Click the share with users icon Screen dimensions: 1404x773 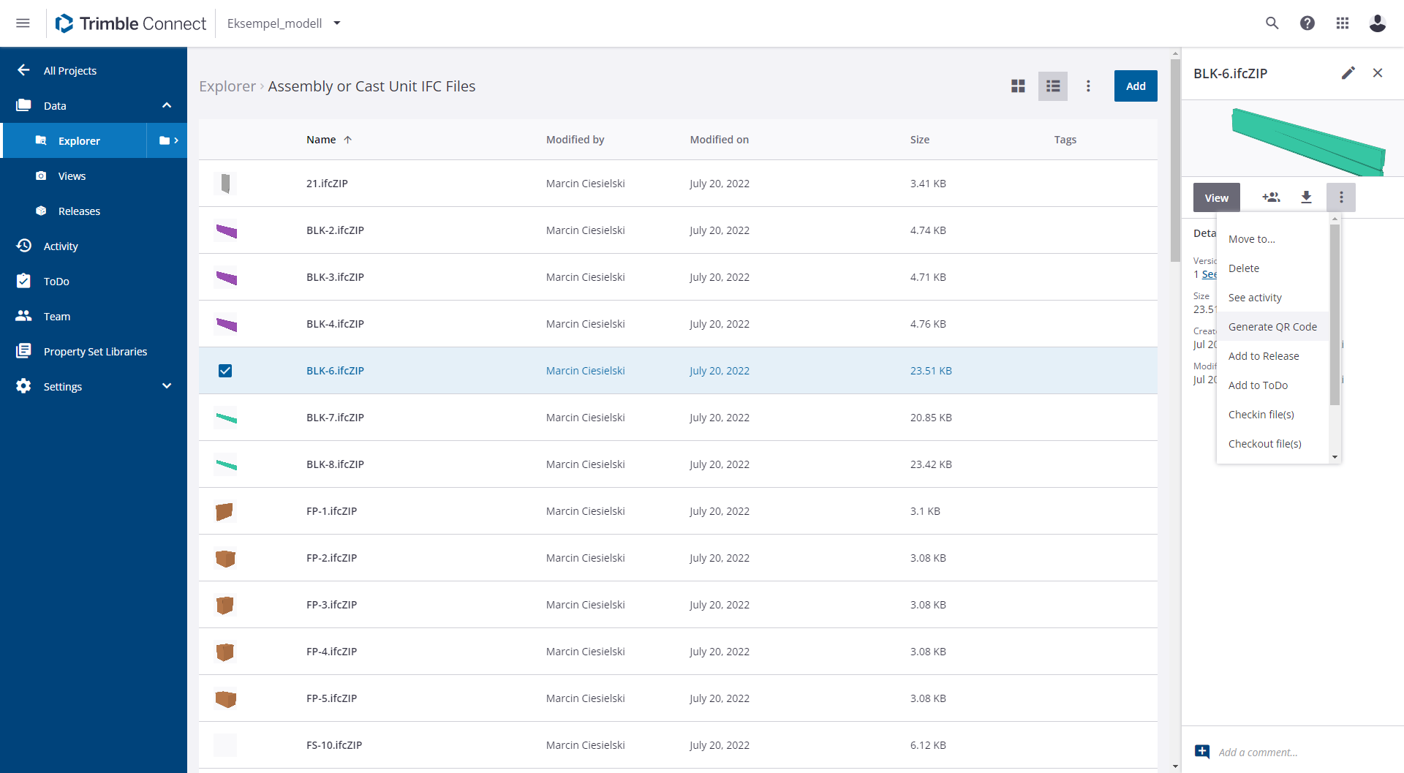point(1272,197)
